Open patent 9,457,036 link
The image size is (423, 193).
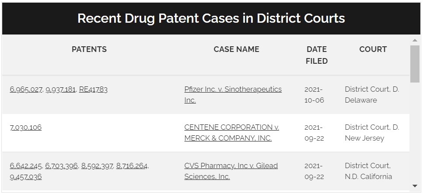[26, 177]
